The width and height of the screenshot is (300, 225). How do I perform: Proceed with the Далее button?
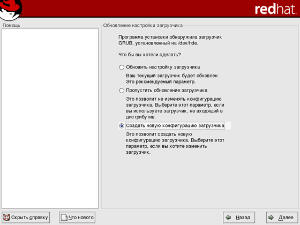click(x=282, y=217)
